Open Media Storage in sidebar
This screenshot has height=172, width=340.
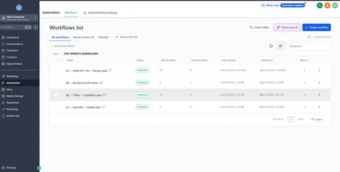(14, 96)
